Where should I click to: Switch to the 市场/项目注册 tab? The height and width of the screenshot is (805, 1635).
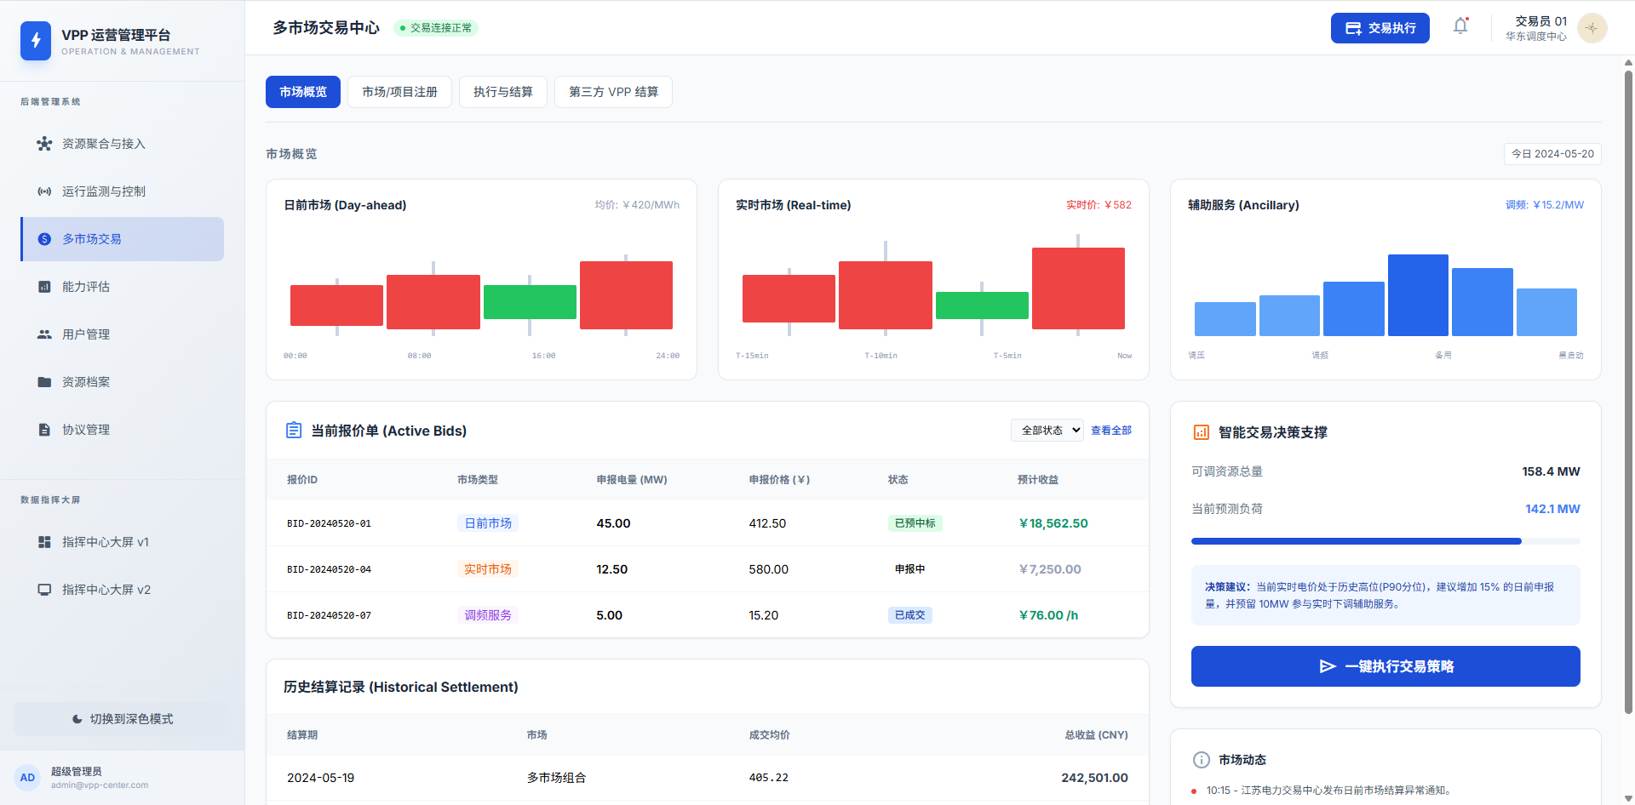coord(399,92)
